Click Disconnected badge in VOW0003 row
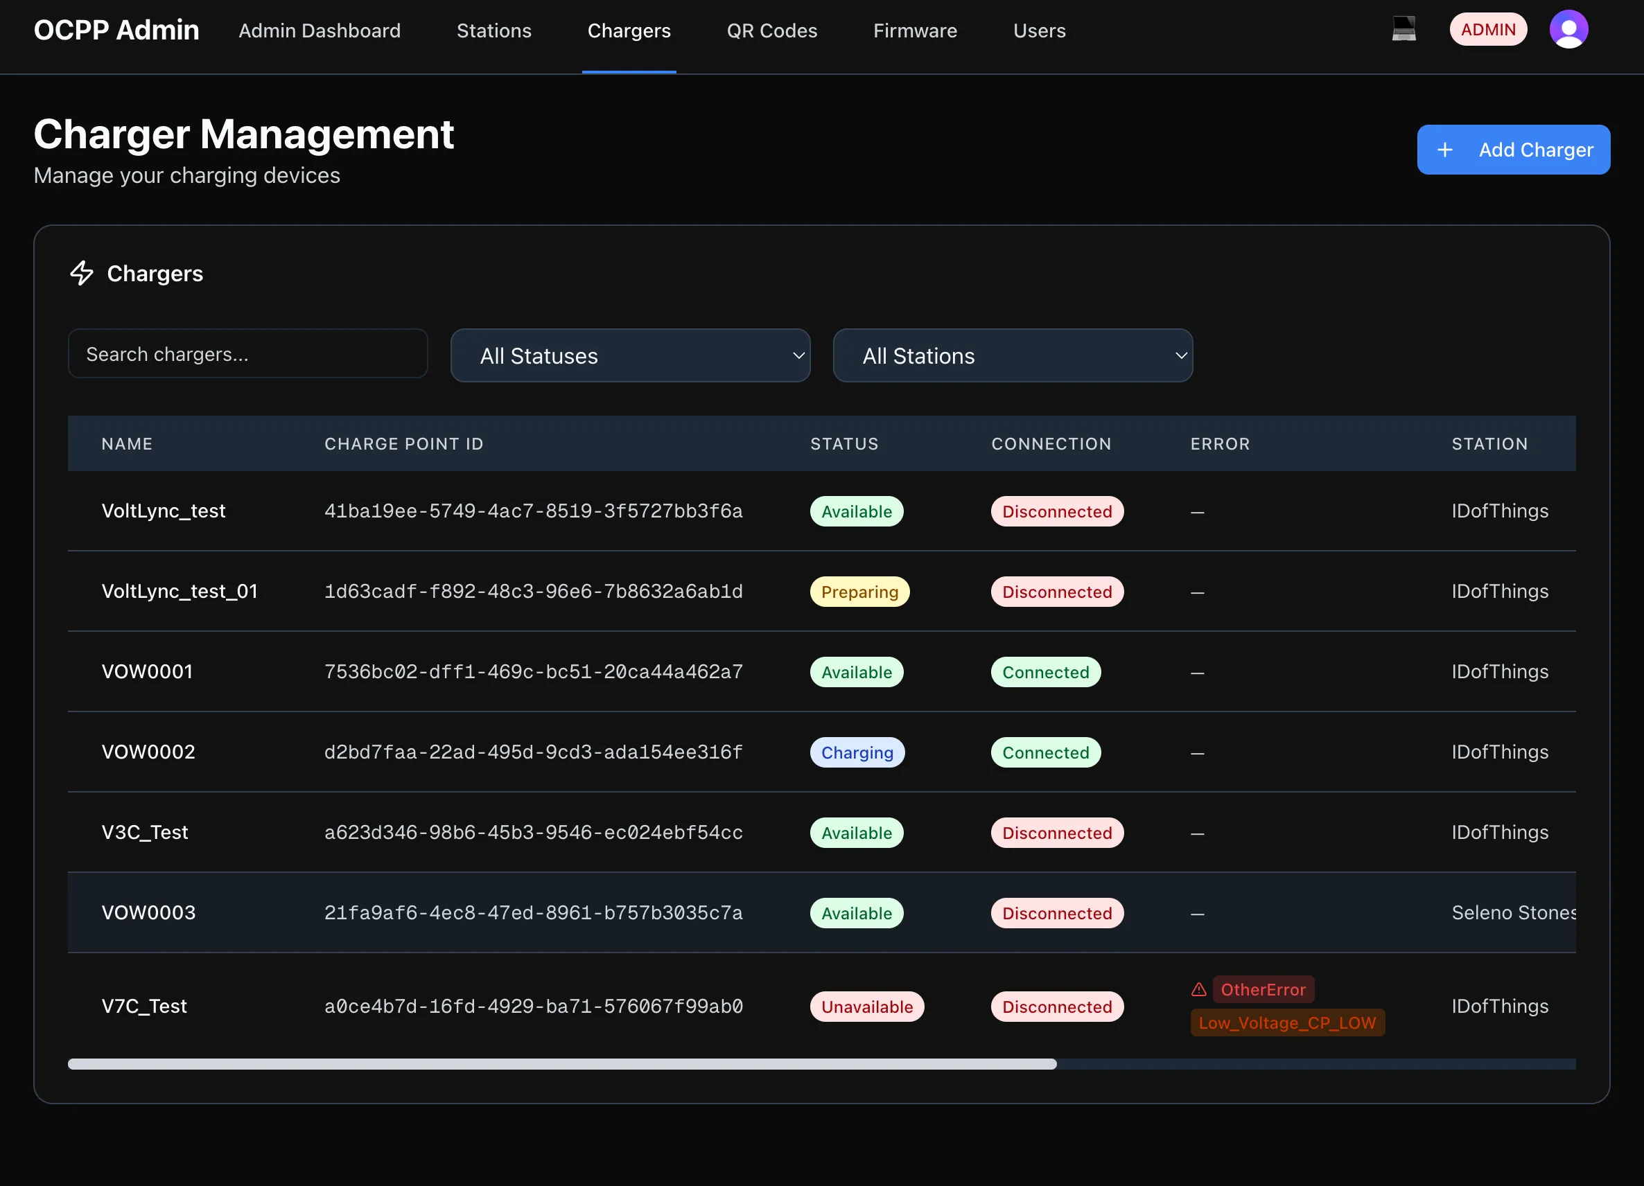Viewport: 1644px width, 1186px height. tap(1058, 914)
